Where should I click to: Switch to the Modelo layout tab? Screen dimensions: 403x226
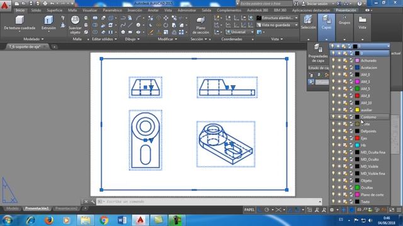click(x=12, y=208)
